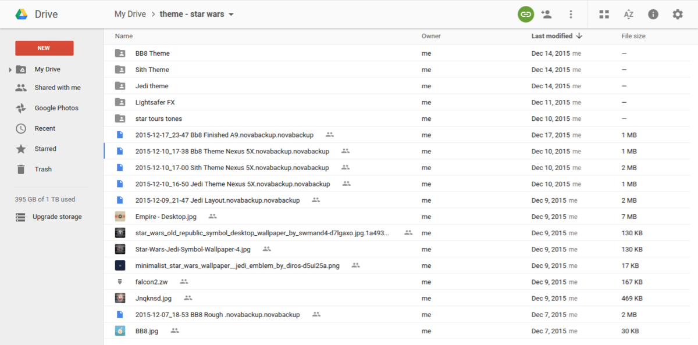698x345 pixels.
Task: Open the Trash from the sidebar
Action: pyautogui.click(x=42, y=169)
